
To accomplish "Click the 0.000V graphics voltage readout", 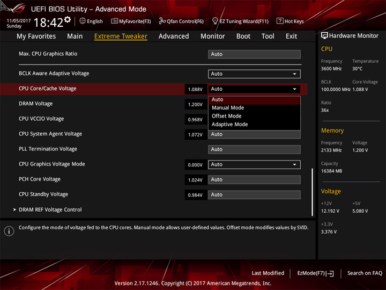I will [195, 165].
